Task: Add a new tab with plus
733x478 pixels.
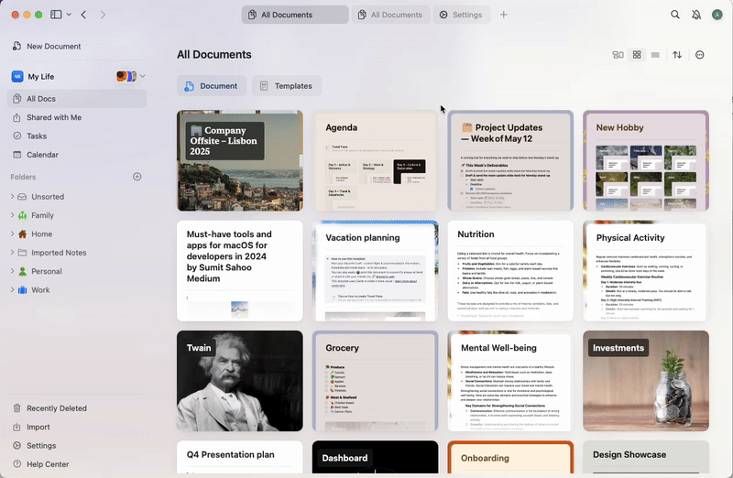Action: 503,15
